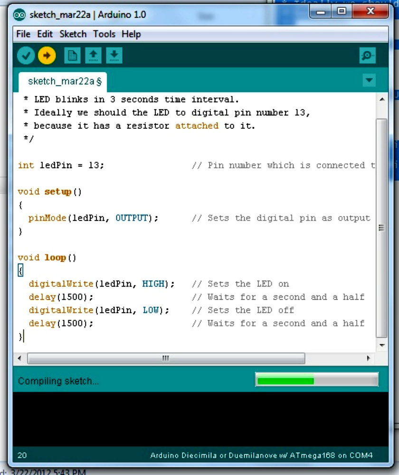The width and height of the screenshot is (399, 475).
Task: Click the horizontal scrollbar right arrow
Action: pos(369,358)
